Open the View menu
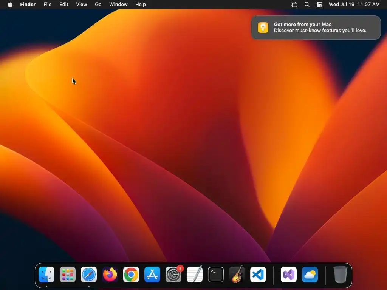Image resolution: width=387 pixels, height=290 pixels. click(82, 4)
